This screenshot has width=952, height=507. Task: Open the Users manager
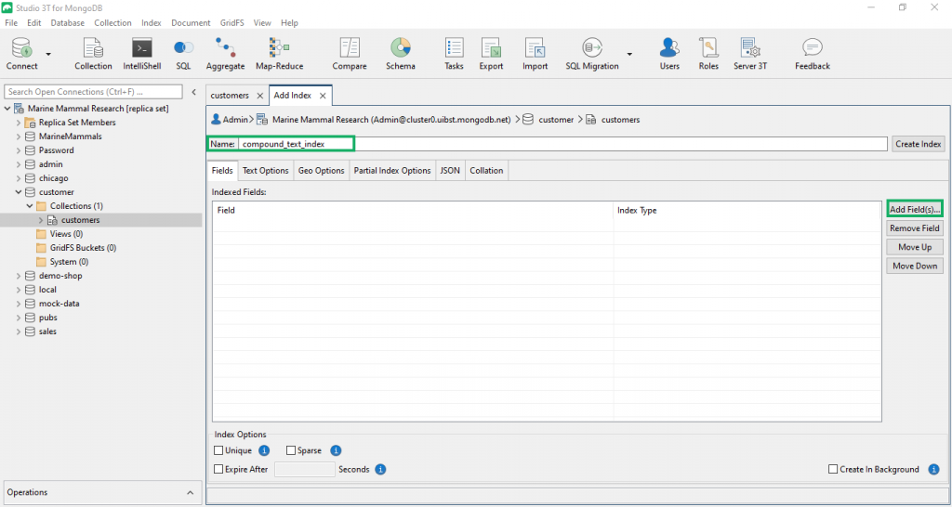[x=669, y=53]
